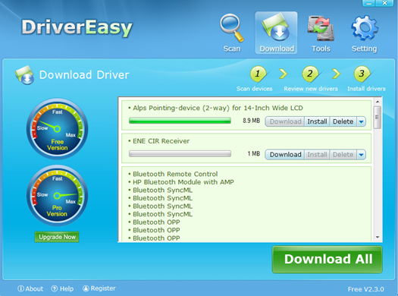Click the Register icon in footer

coord(86,288)
